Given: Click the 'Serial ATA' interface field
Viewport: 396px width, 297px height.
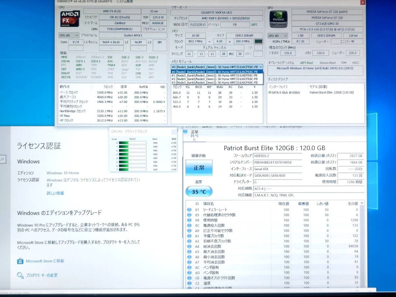Looking at the screenshot, I should click(x=277, y=169).
